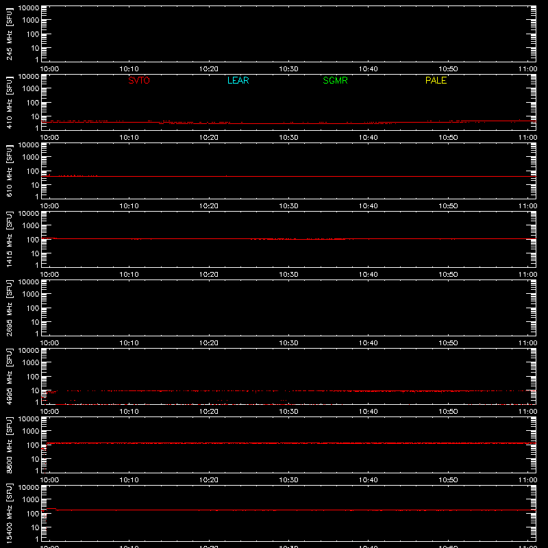Click the yellow PALE station label

click(x=436, y=80)
